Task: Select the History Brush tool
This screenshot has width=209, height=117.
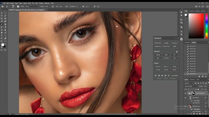Action: (2, 27)
